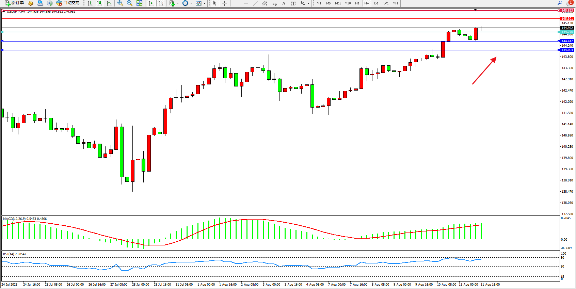Image resolution: width=576 pixels, height=289 pixels.
Task: Select the trendline drawing tool
Action: 255,3
